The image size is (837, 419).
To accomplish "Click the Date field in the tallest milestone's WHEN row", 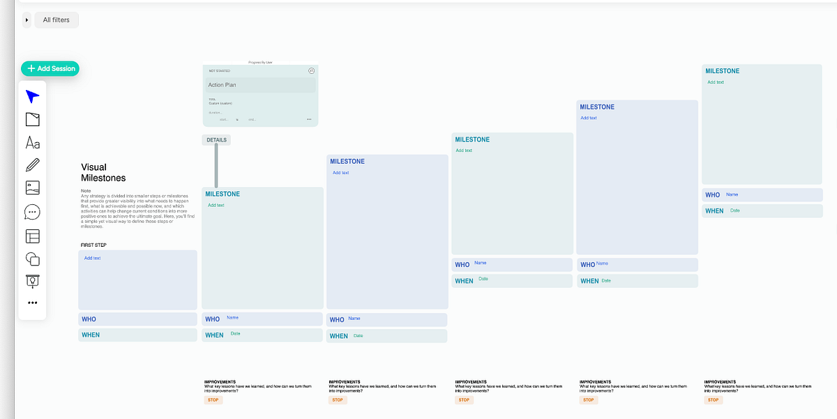I will (735, 211).
